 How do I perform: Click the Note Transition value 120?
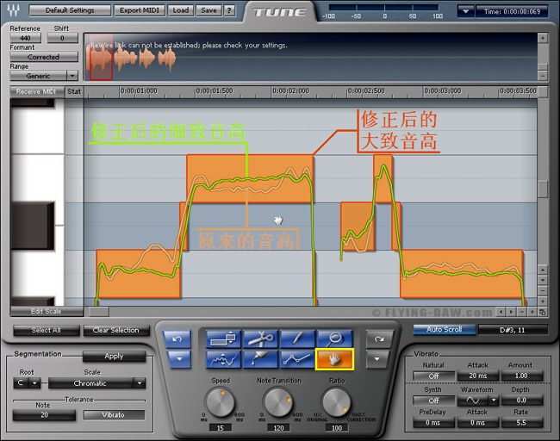coord(278,427)
